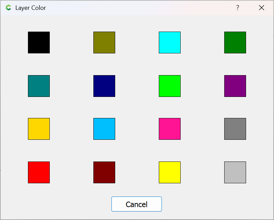The image size is (274, 220).
Task: Choose the bright yellow swatch
Action: pyautogui.click(x=170, y=172)
